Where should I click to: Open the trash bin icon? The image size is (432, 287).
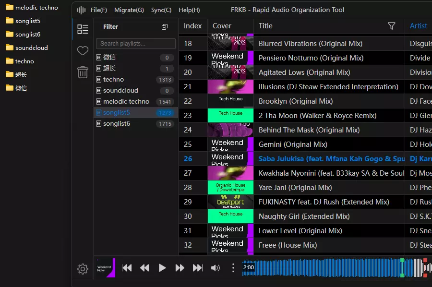83,72
